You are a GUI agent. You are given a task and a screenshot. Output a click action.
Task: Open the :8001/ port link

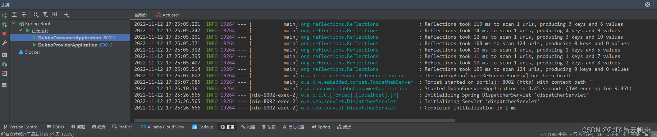tap(105, 45)
